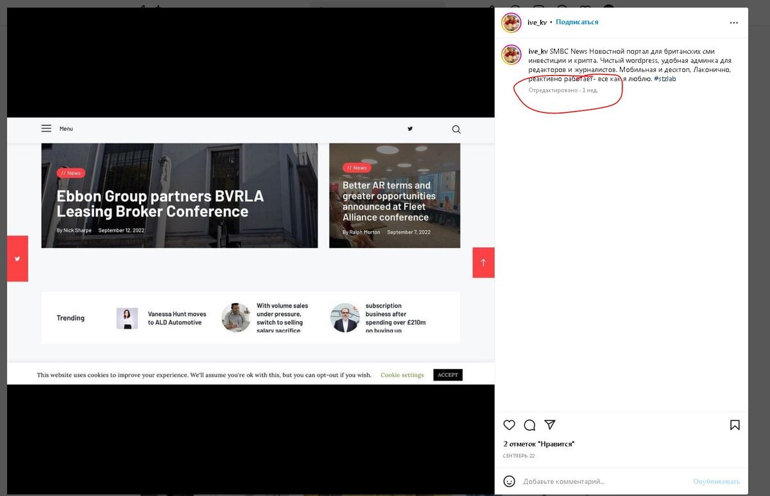
Task: Click the Подписаться follow link
Action: 577,22
